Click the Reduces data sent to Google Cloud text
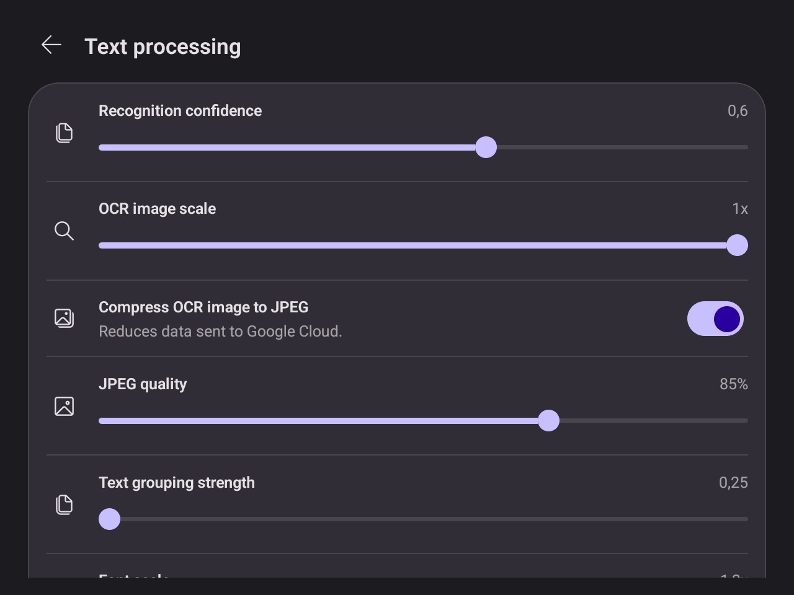 tap(220, 332)
